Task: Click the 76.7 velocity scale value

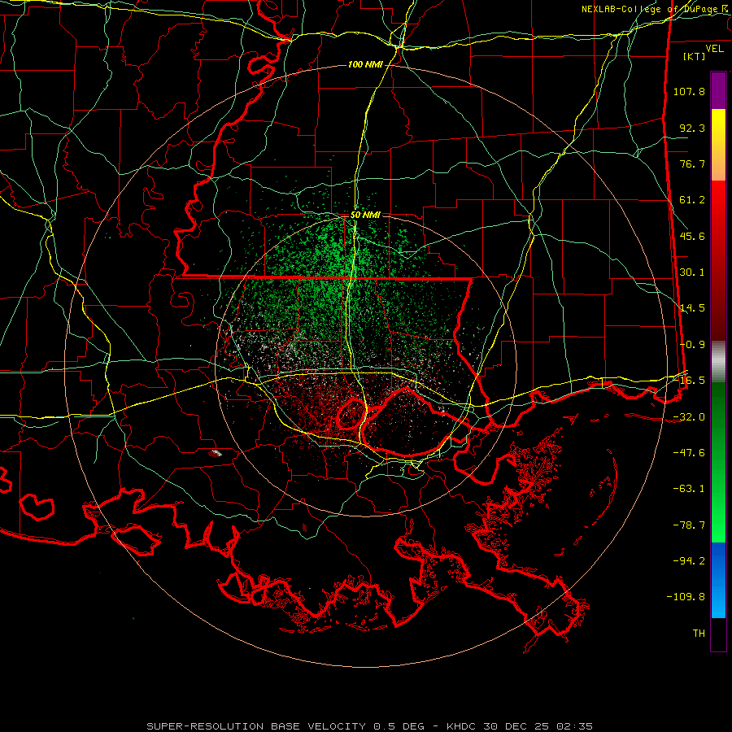Action: pos(692,163)
